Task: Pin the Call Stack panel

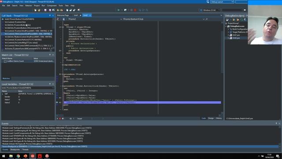Action: 50,16
